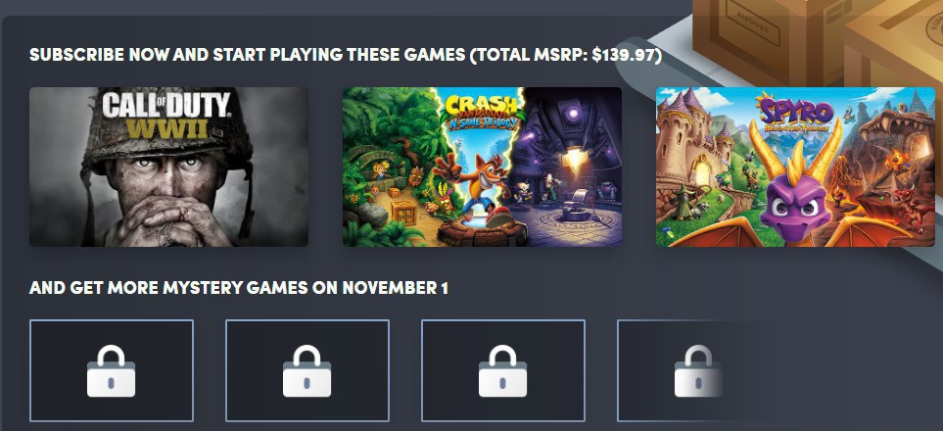Image resolution: width=943 pixels, height=431 pixels.
Task: Open the Spyro Reignited Trilogy thumbnail
Action: [x=796, y=167]
